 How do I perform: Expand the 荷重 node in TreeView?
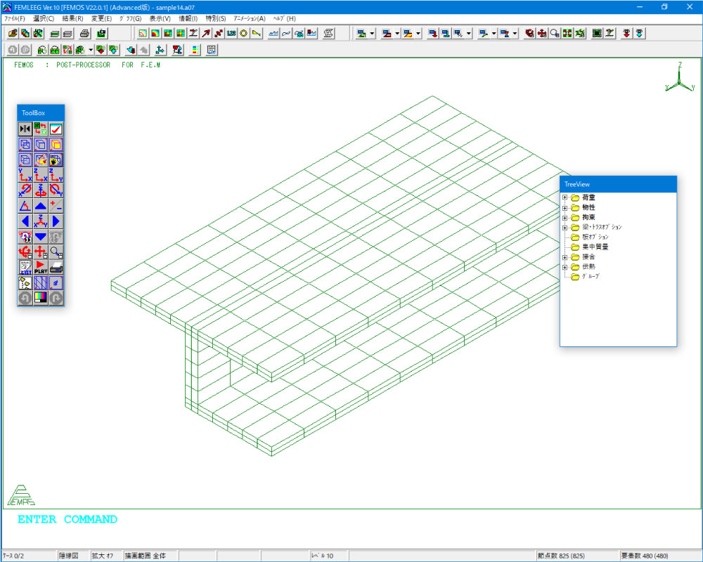[565, 197]
